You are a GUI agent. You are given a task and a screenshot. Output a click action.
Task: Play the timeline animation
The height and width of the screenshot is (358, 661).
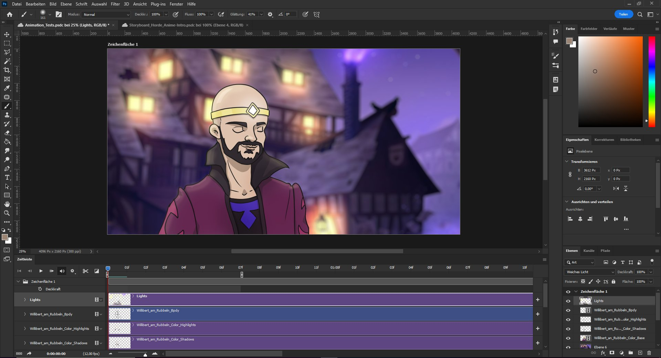click(x=41, y=271)
